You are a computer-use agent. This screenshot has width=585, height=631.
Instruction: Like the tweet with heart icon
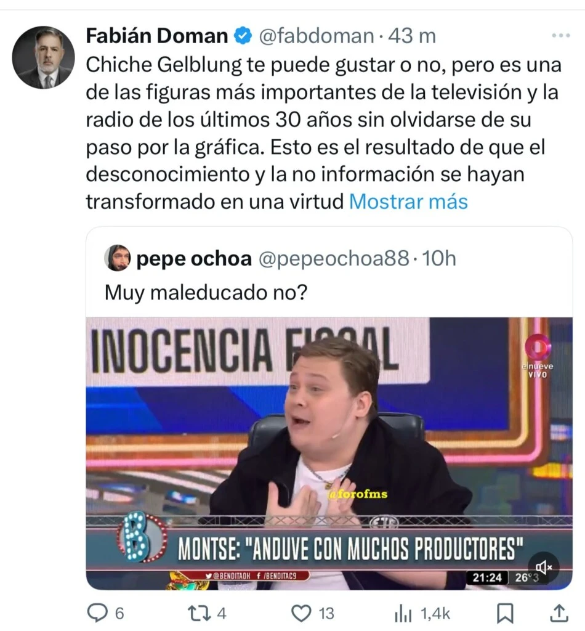click(301, 613)
